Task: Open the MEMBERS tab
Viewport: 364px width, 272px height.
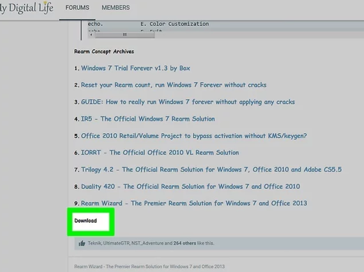Action: [116, 8]
